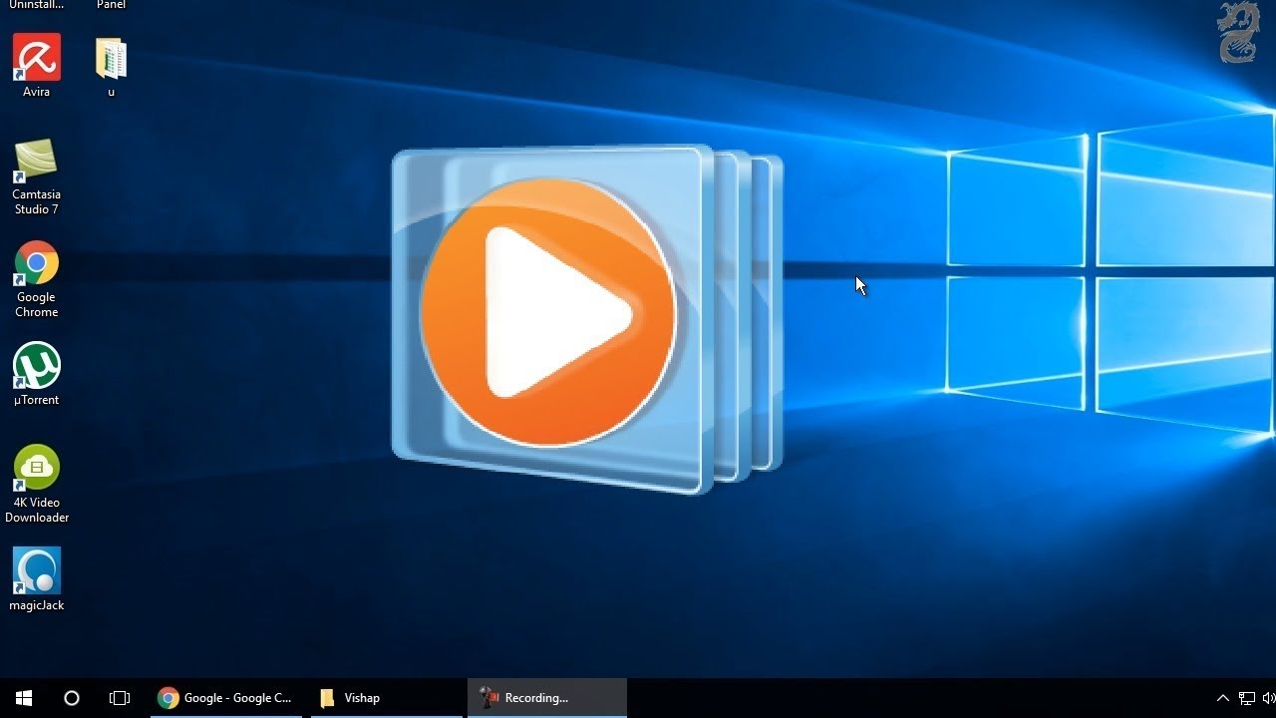Viewport: 1276px width, 718px height.
Task: Open Google Chrome desktop shortcut
Action: click(x=37, y=279)
